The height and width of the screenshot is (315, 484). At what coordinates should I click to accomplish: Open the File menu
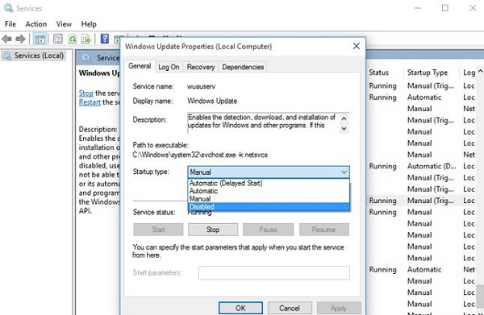click(10, 24)
